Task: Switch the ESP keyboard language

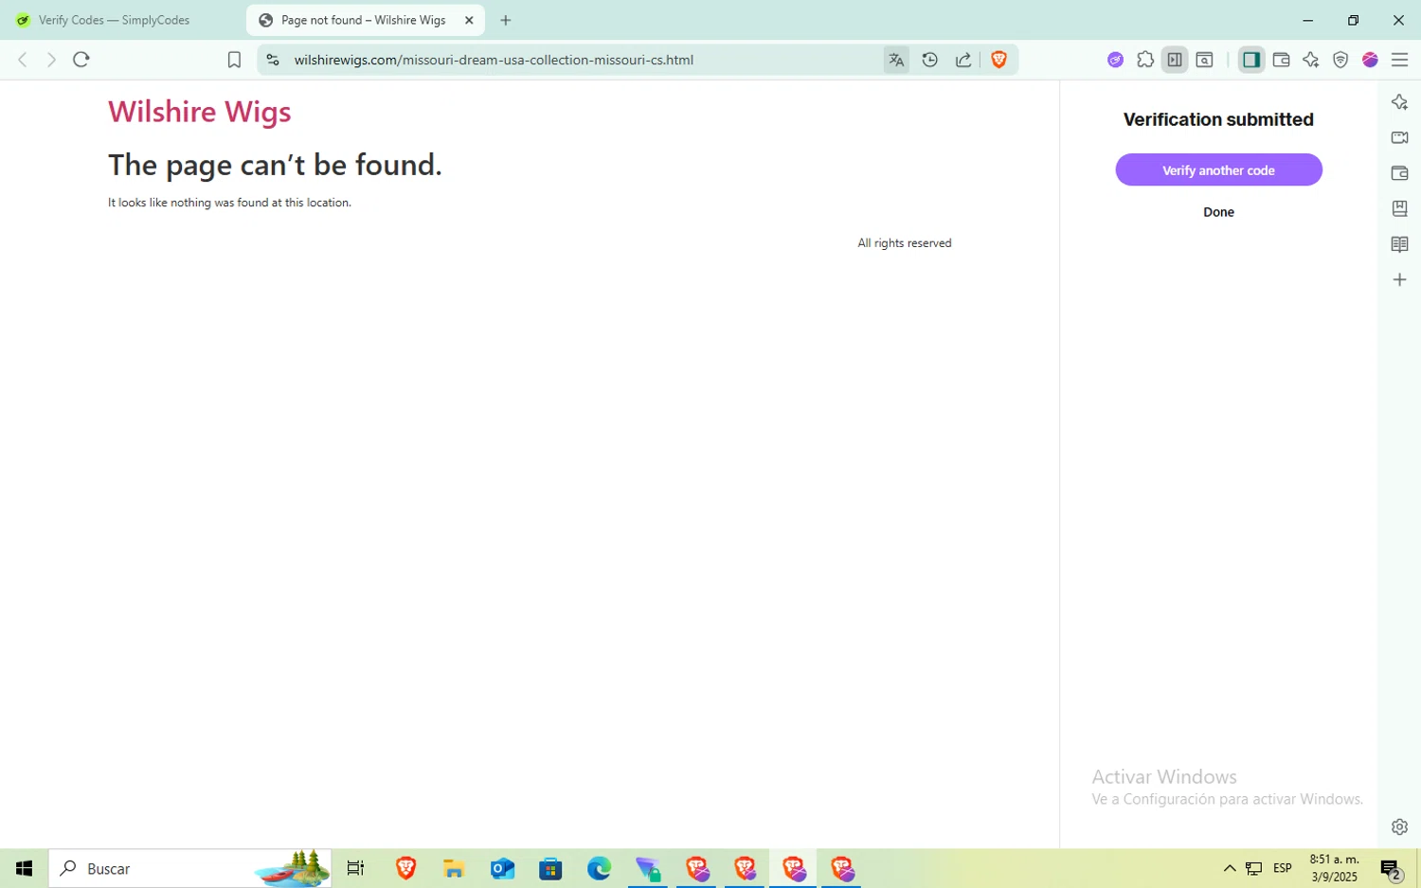Action: click(1283, 868)
